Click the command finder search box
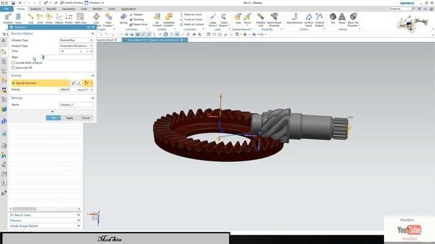This screenshot has width=435, height=244. pos(400,9)
